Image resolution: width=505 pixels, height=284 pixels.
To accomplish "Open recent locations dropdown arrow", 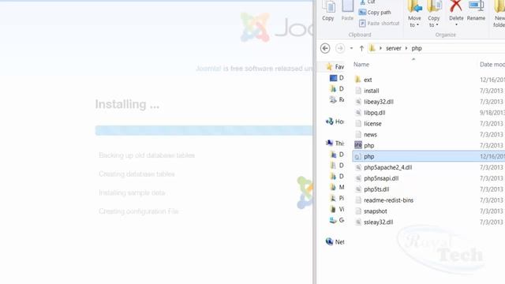I will [x=351, y=48].
